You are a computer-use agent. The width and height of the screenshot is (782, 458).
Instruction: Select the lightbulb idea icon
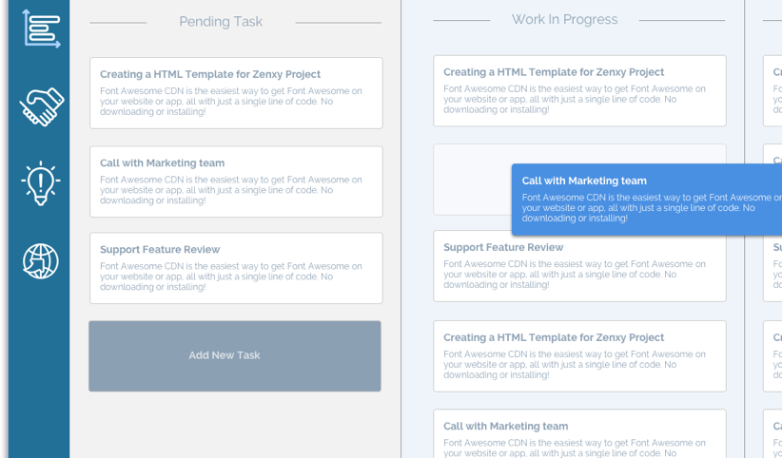[x=40, y=182]
